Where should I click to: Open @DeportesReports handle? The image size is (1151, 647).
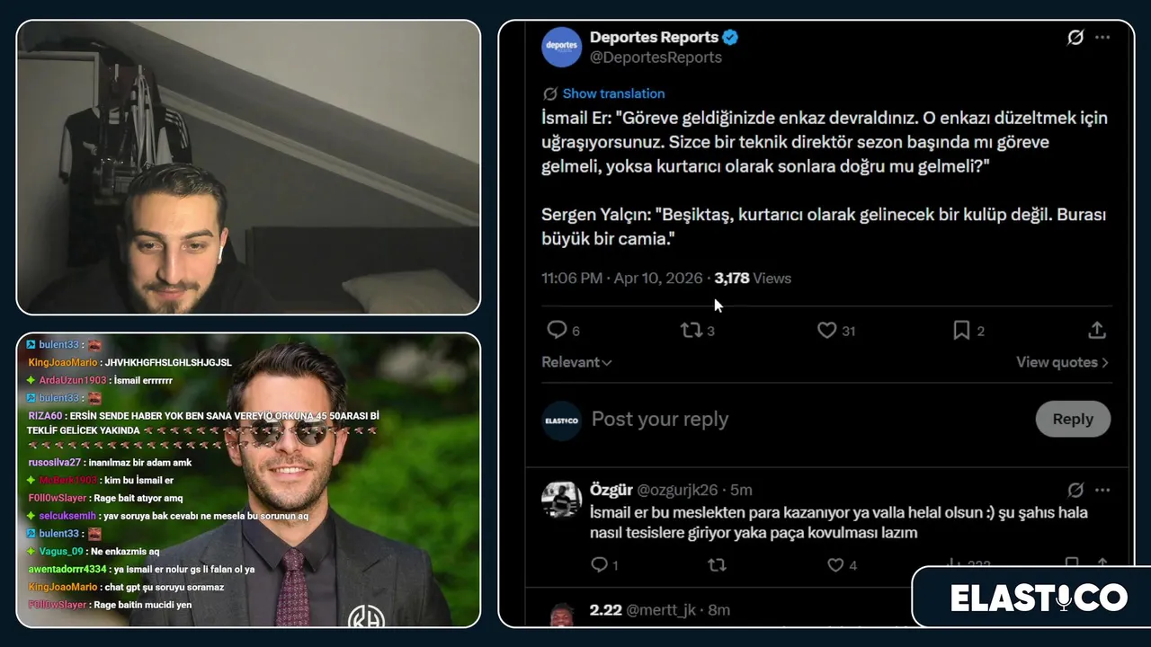click(656, 58)
